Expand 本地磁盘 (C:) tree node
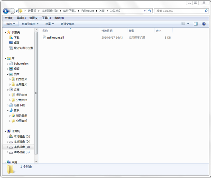The height and width of the screenshot is (178, 211). [x=8, y=136]
